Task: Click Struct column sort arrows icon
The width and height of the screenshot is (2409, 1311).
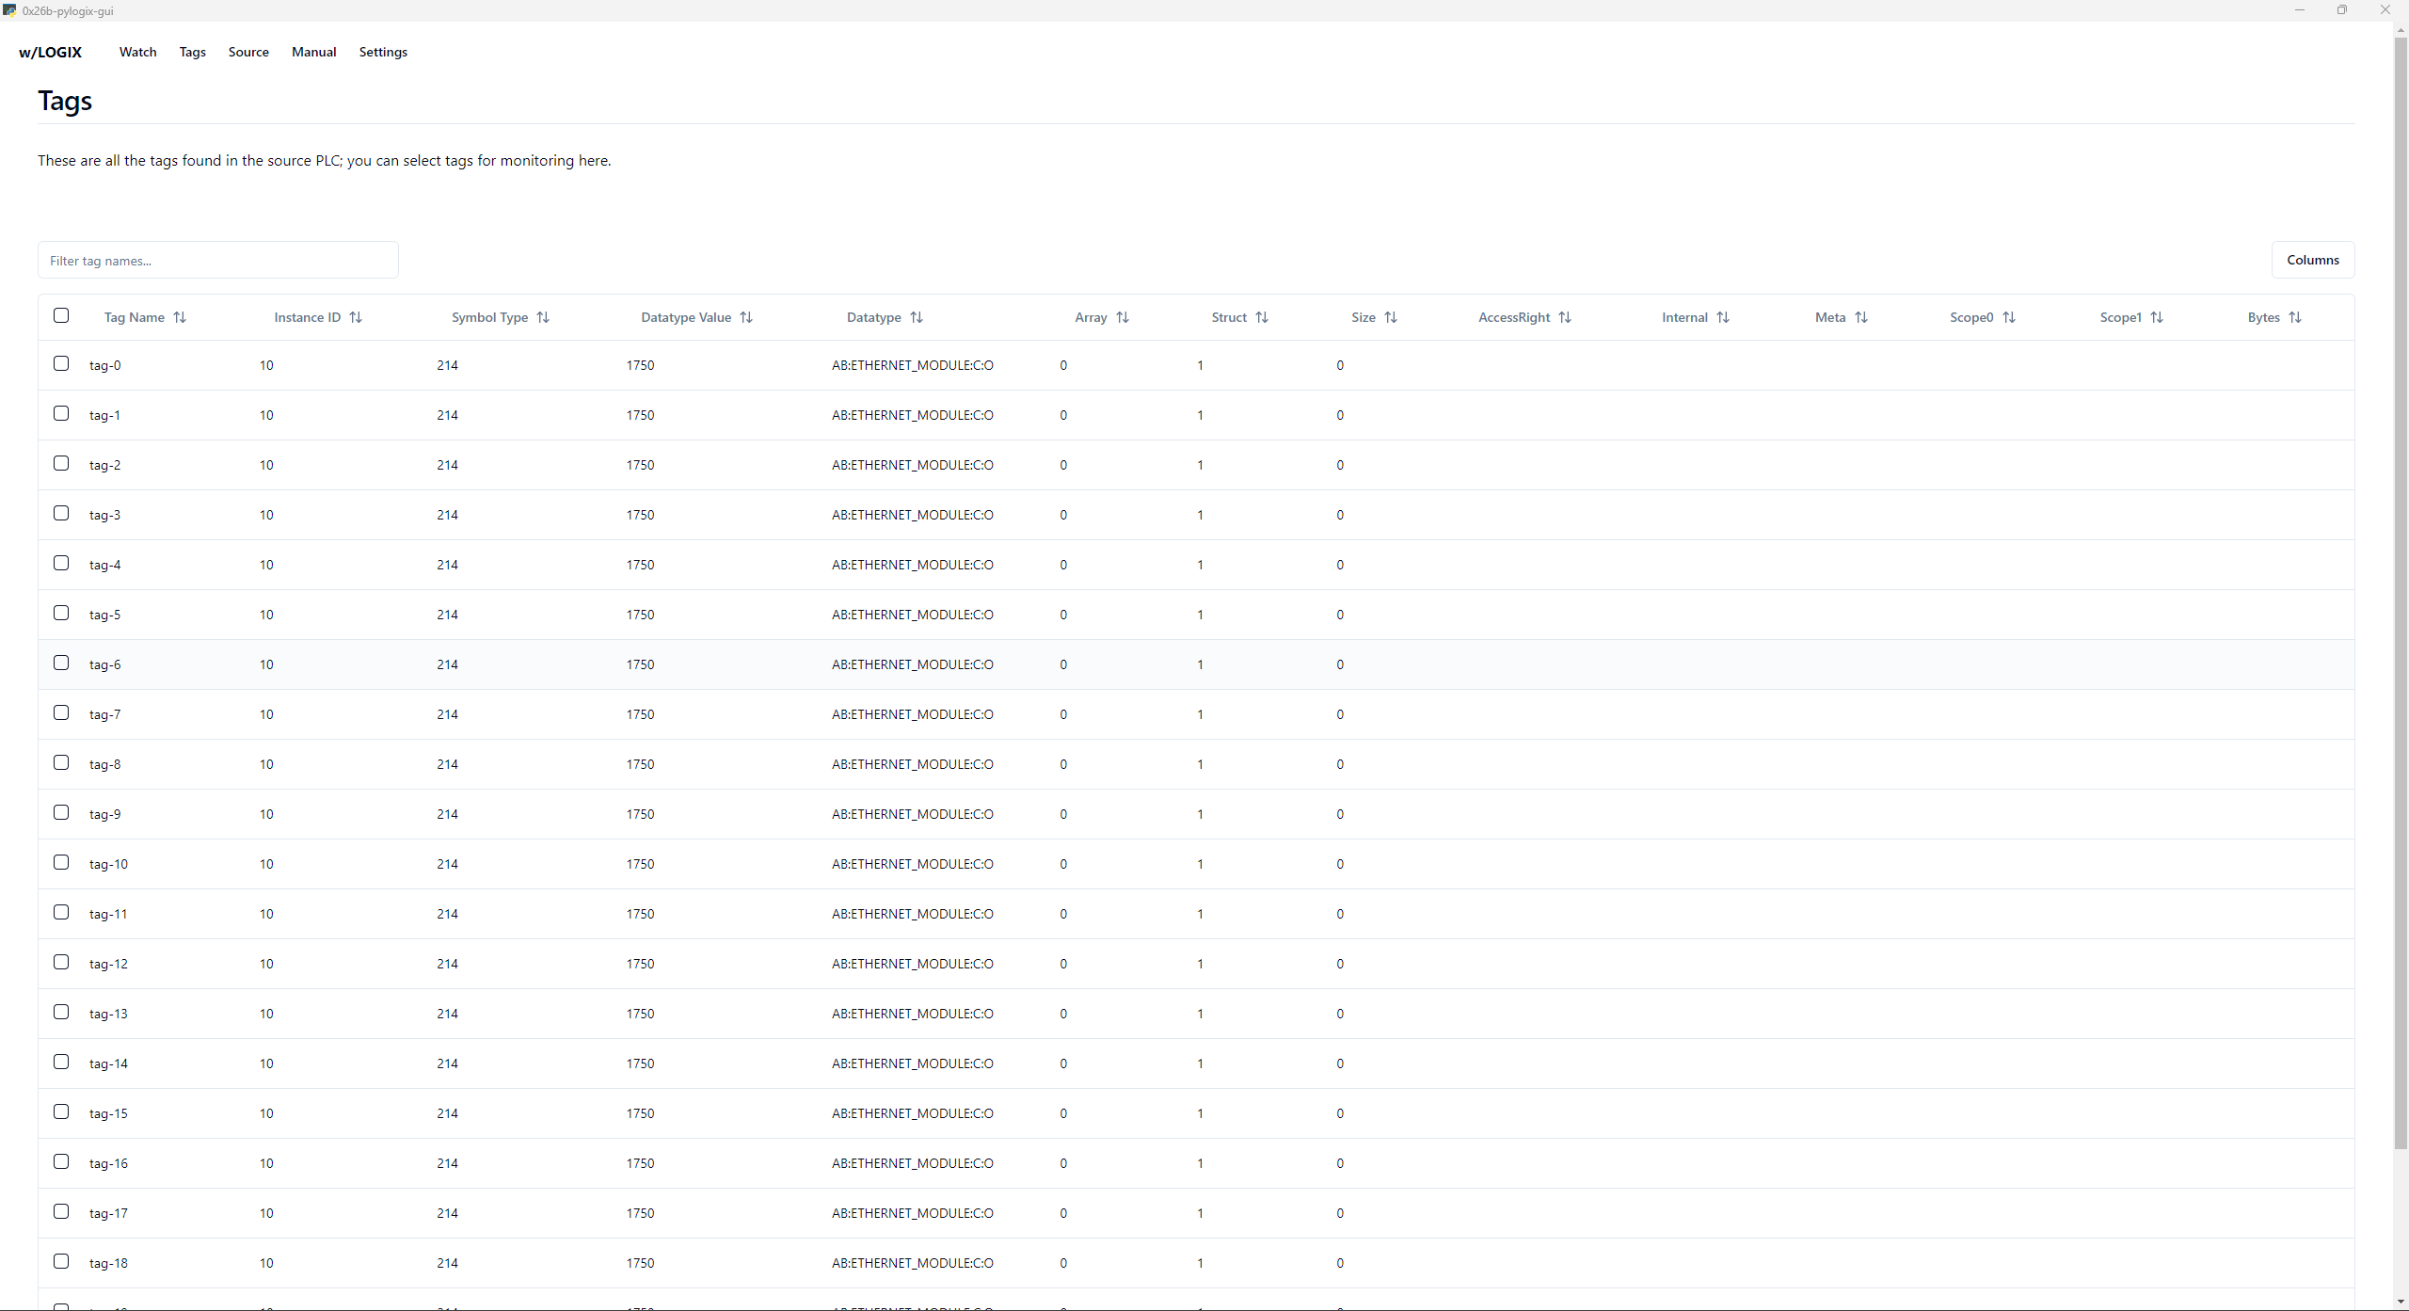Action: 1262,317
